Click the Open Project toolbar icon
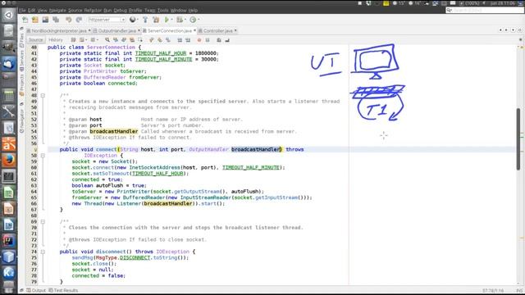This screenshot has width=525, height=295. pos(46,20)
